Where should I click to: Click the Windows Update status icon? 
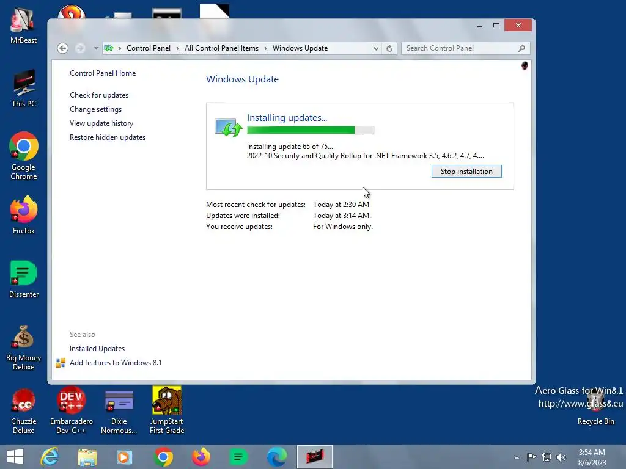(x=229, y=128)
